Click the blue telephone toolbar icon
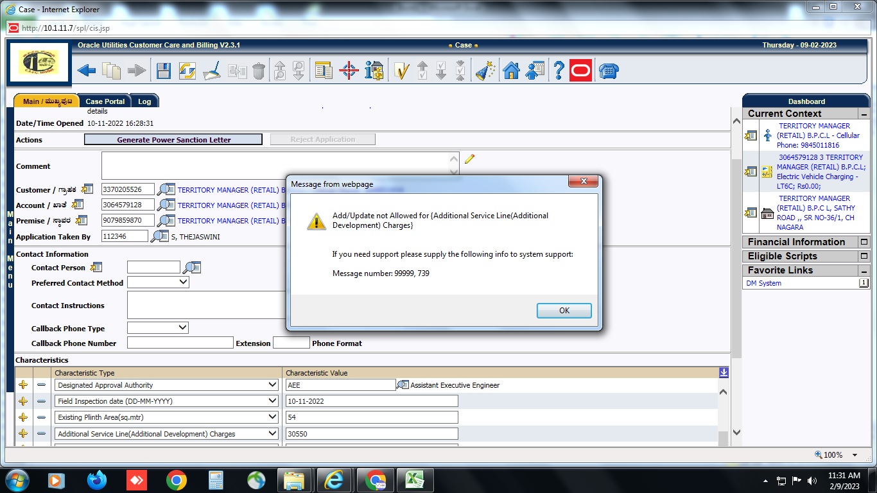The width and height of the screenshot is (877, 493). tap(608, 71)
